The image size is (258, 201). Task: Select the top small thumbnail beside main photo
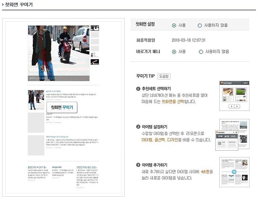point(95,28)
